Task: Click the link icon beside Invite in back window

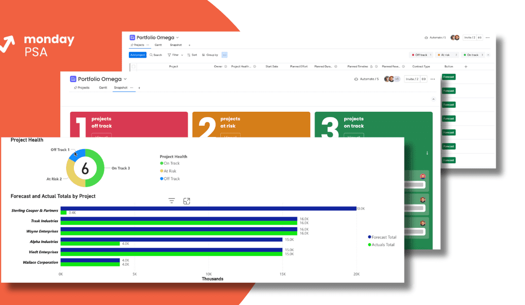Action: [479, 37]
